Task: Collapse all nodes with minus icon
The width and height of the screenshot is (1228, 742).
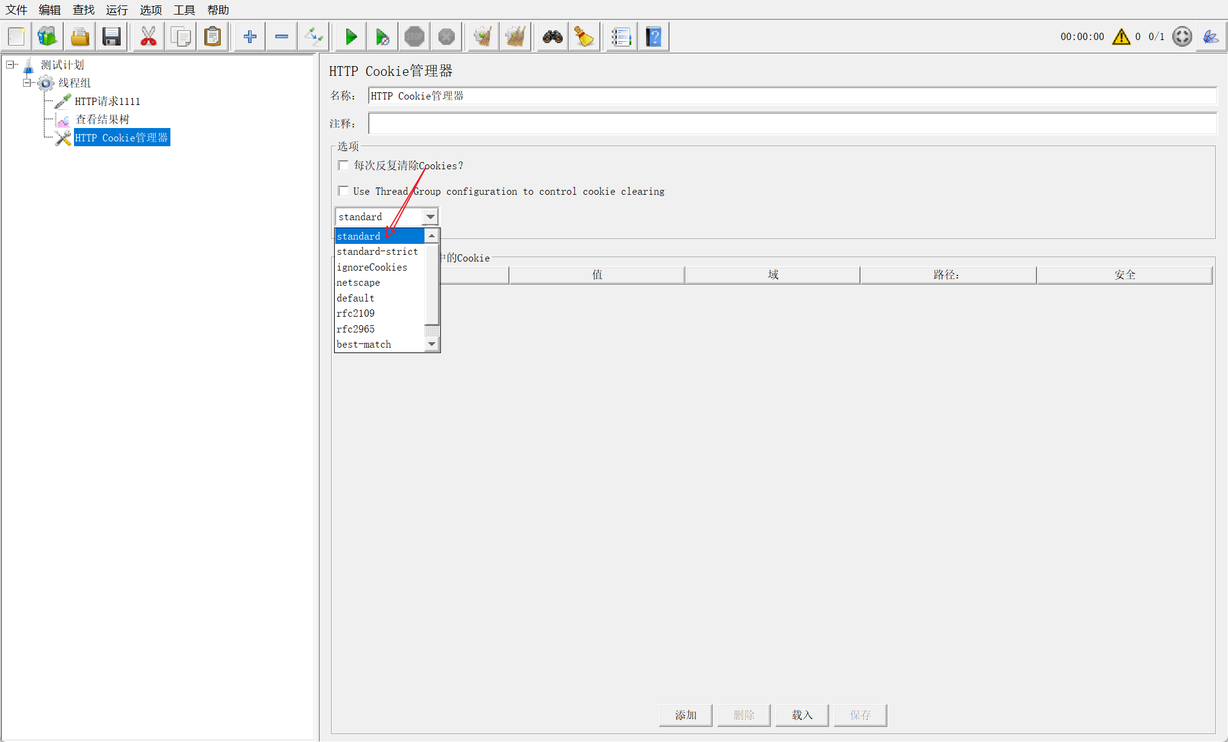Action: [281, 37]
